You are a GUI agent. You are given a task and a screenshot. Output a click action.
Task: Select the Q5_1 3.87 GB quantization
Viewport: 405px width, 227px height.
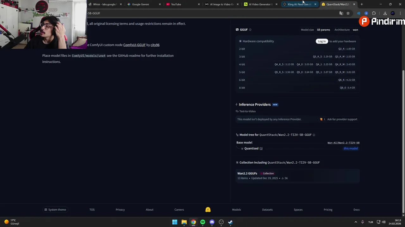(324, 72)
